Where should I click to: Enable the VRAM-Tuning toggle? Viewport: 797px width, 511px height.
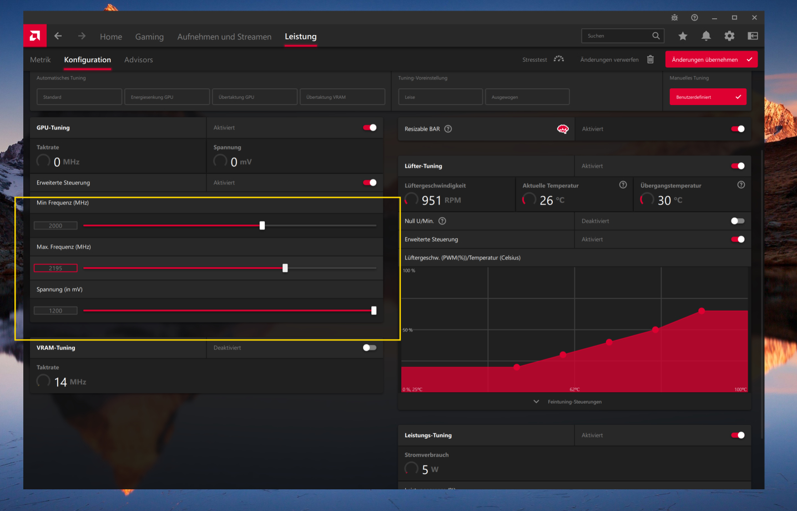click(x=370, y=348)
